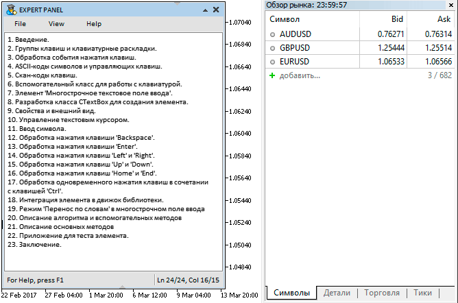Click line '3. Обработка события нажатия клавиш.'
Viewport: 458px width, 303px height.
pos(72,58)
